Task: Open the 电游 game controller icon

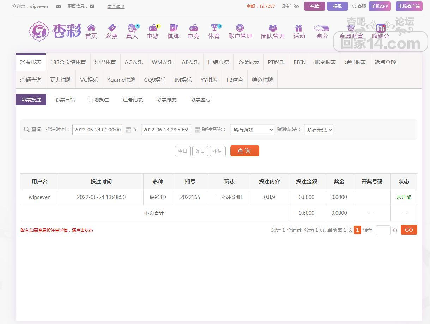Action: (x=152, y=28)
